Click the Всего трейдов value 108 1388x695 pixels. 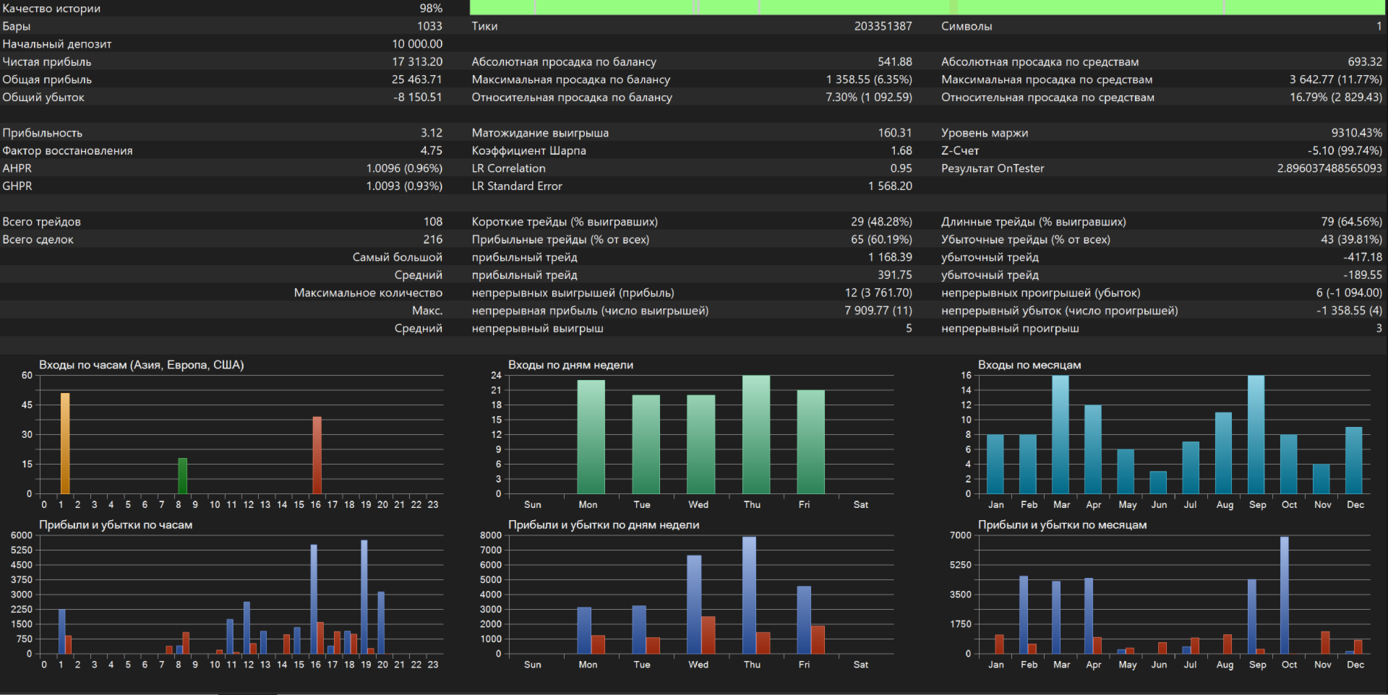(x=432, y=222)
